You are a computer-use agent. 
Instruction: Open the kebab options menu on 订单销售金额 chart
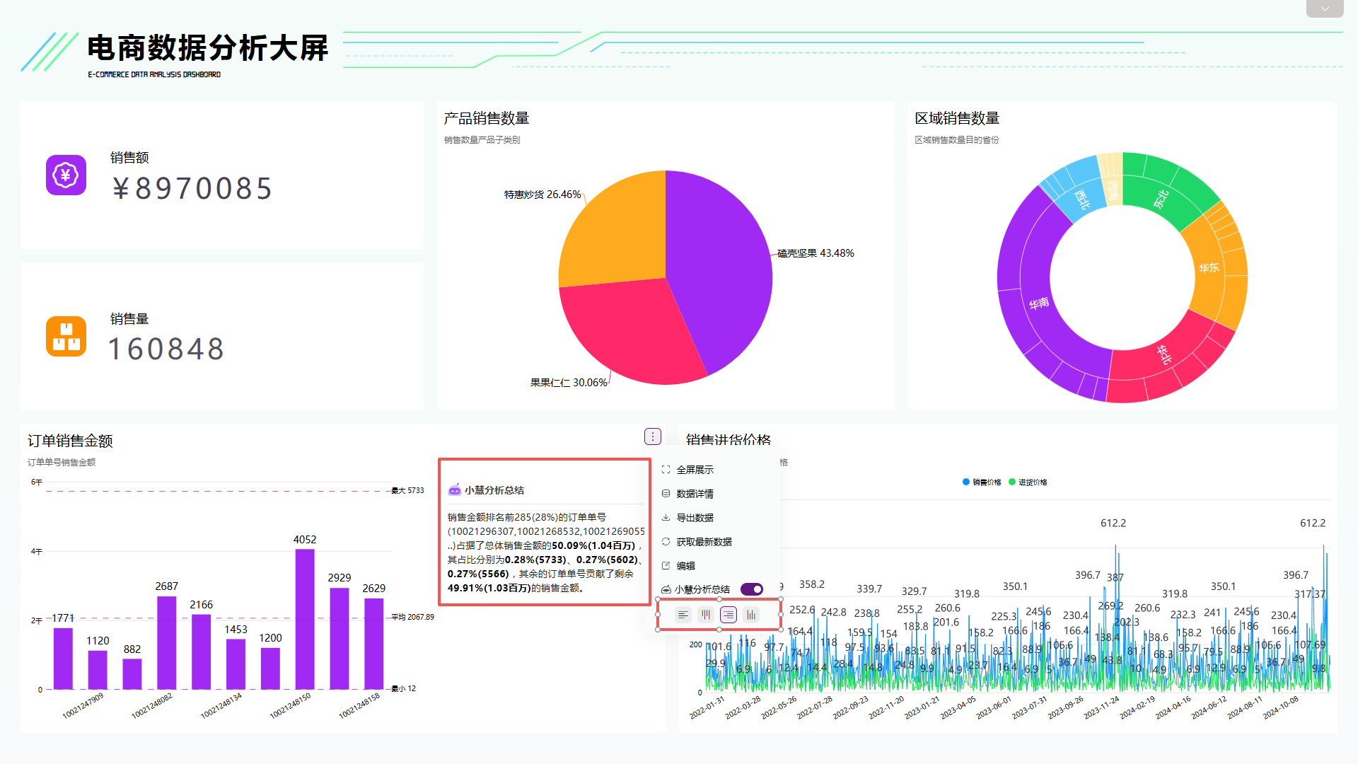tap(651, 436)
